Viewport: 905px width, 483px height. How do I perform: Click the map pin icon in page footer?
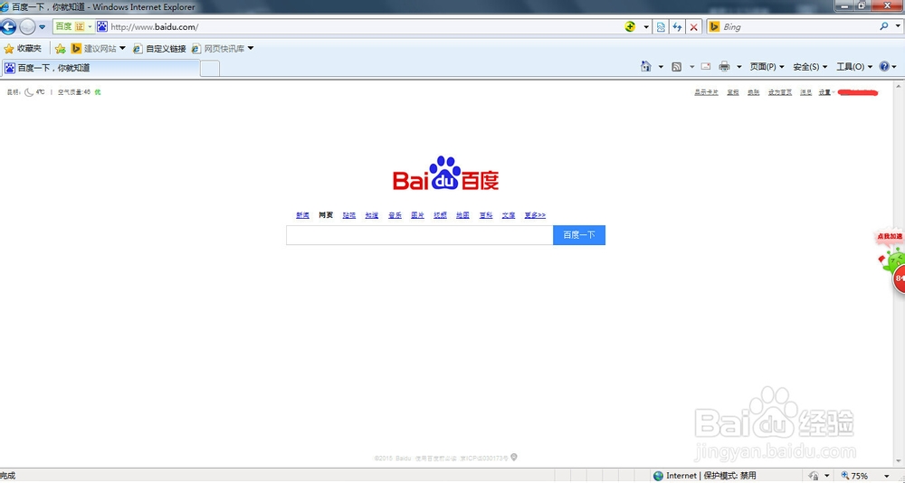514,457
